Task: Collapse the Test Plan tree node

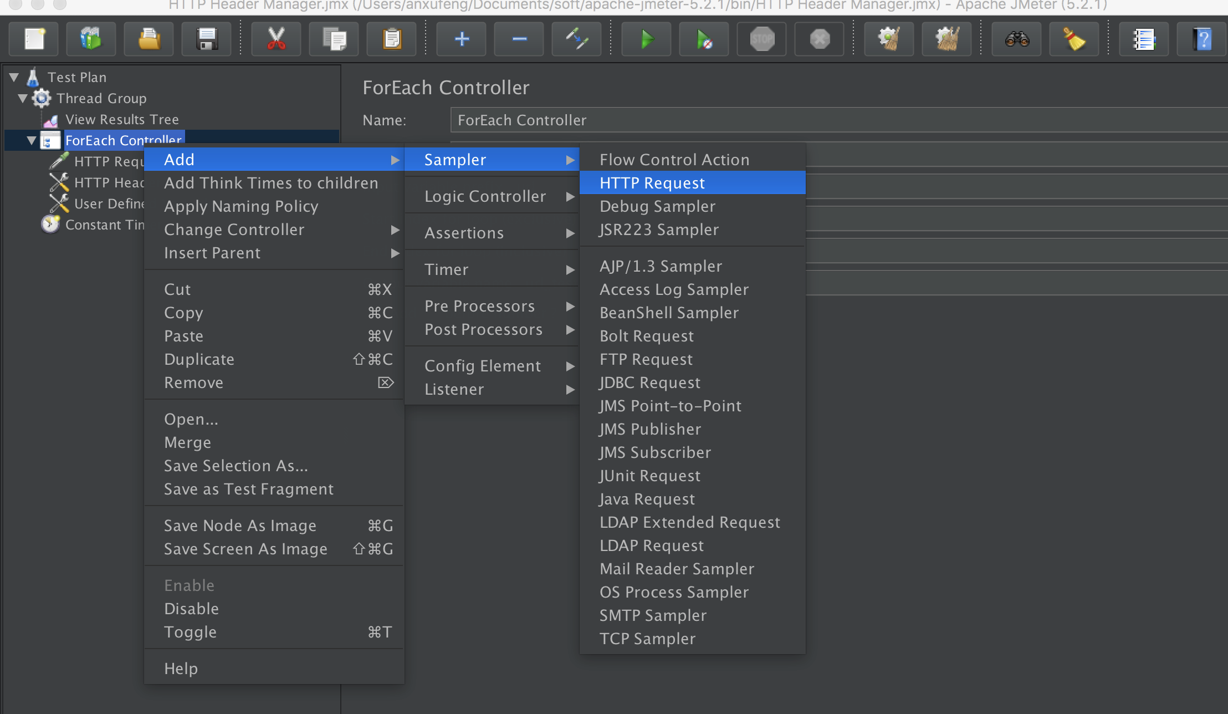Action: point(14,77)
